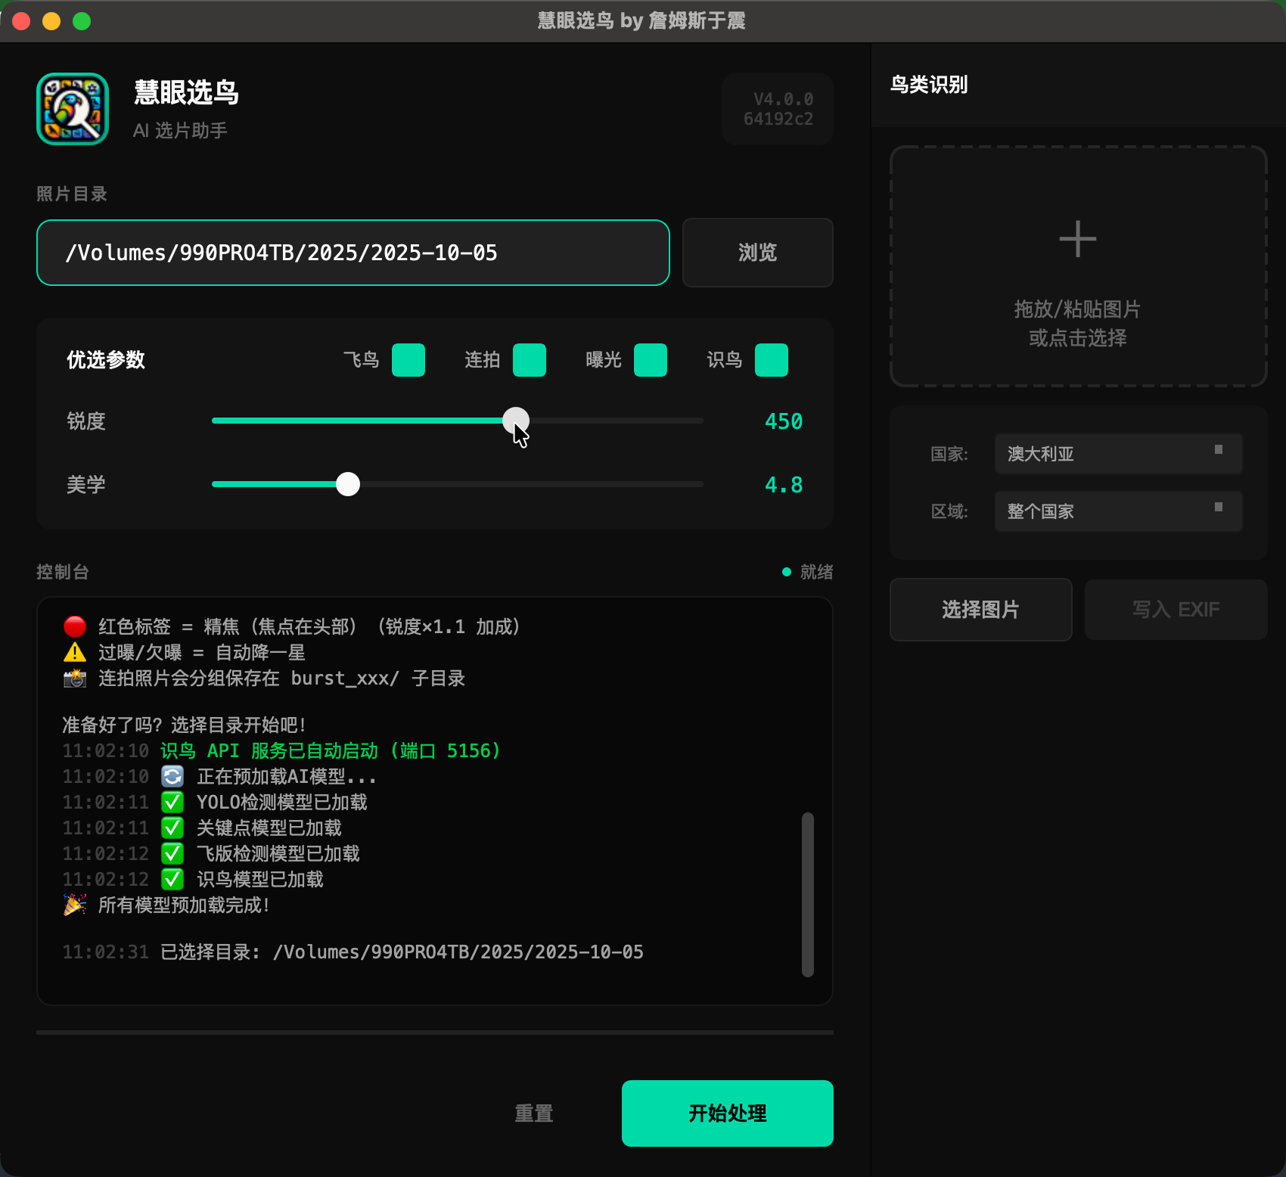This screenshot has width=1286, height=1177.
Task: Open the 区域 dropdown showing 整个国家
Action: (x=1118, y=511)
